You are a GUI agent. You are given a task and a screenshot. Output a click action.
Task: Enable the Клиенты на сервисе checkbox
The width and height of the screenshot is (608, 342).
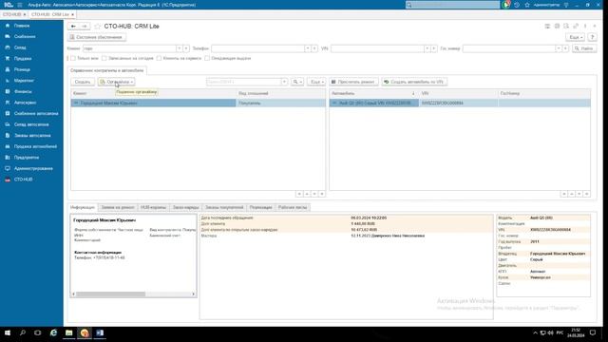pos(159,58)
